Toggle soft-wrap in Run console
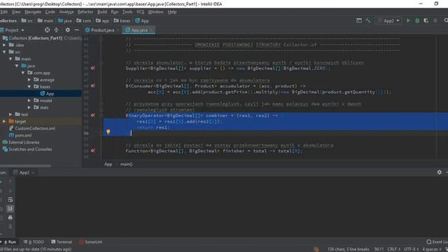Screen dimensions: 448x252 [x=10, y=199]
